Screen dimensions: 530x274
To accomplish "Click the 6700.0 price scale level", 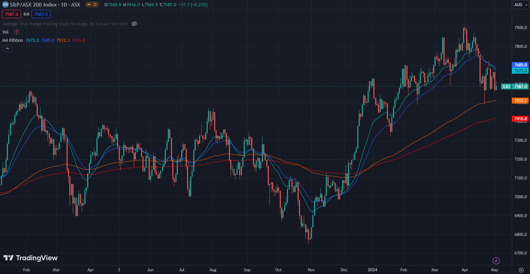I will [x=520, y=253].
